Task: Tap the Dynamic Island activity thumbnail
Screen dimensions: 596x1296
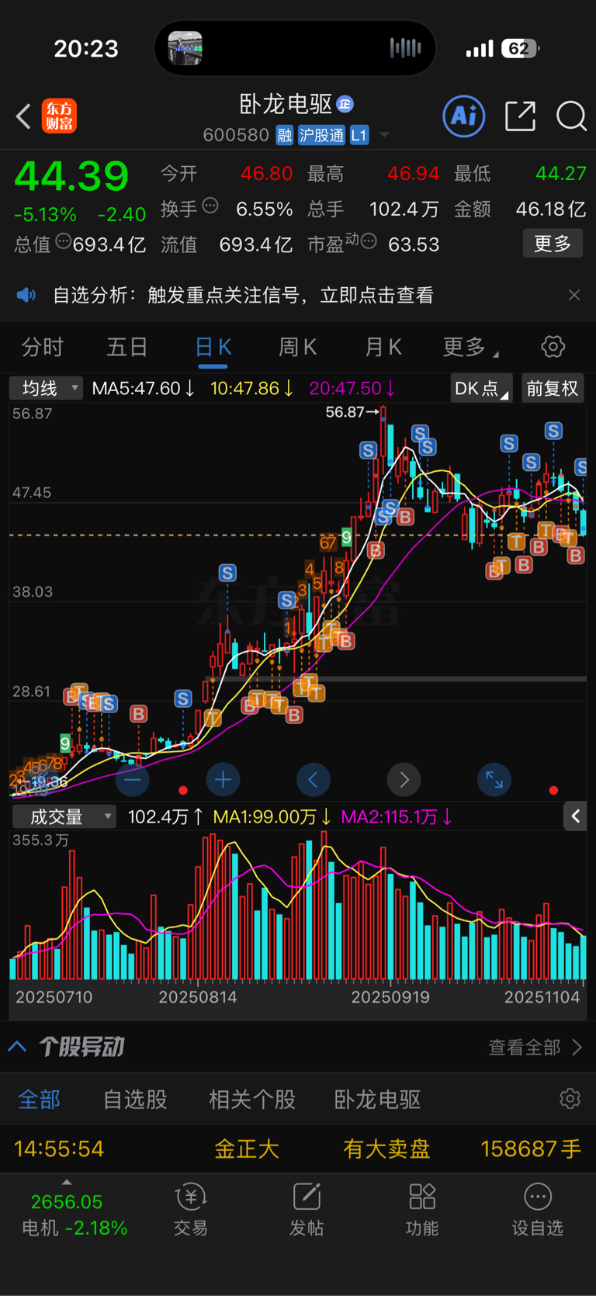Action: (x=185, y=48)
